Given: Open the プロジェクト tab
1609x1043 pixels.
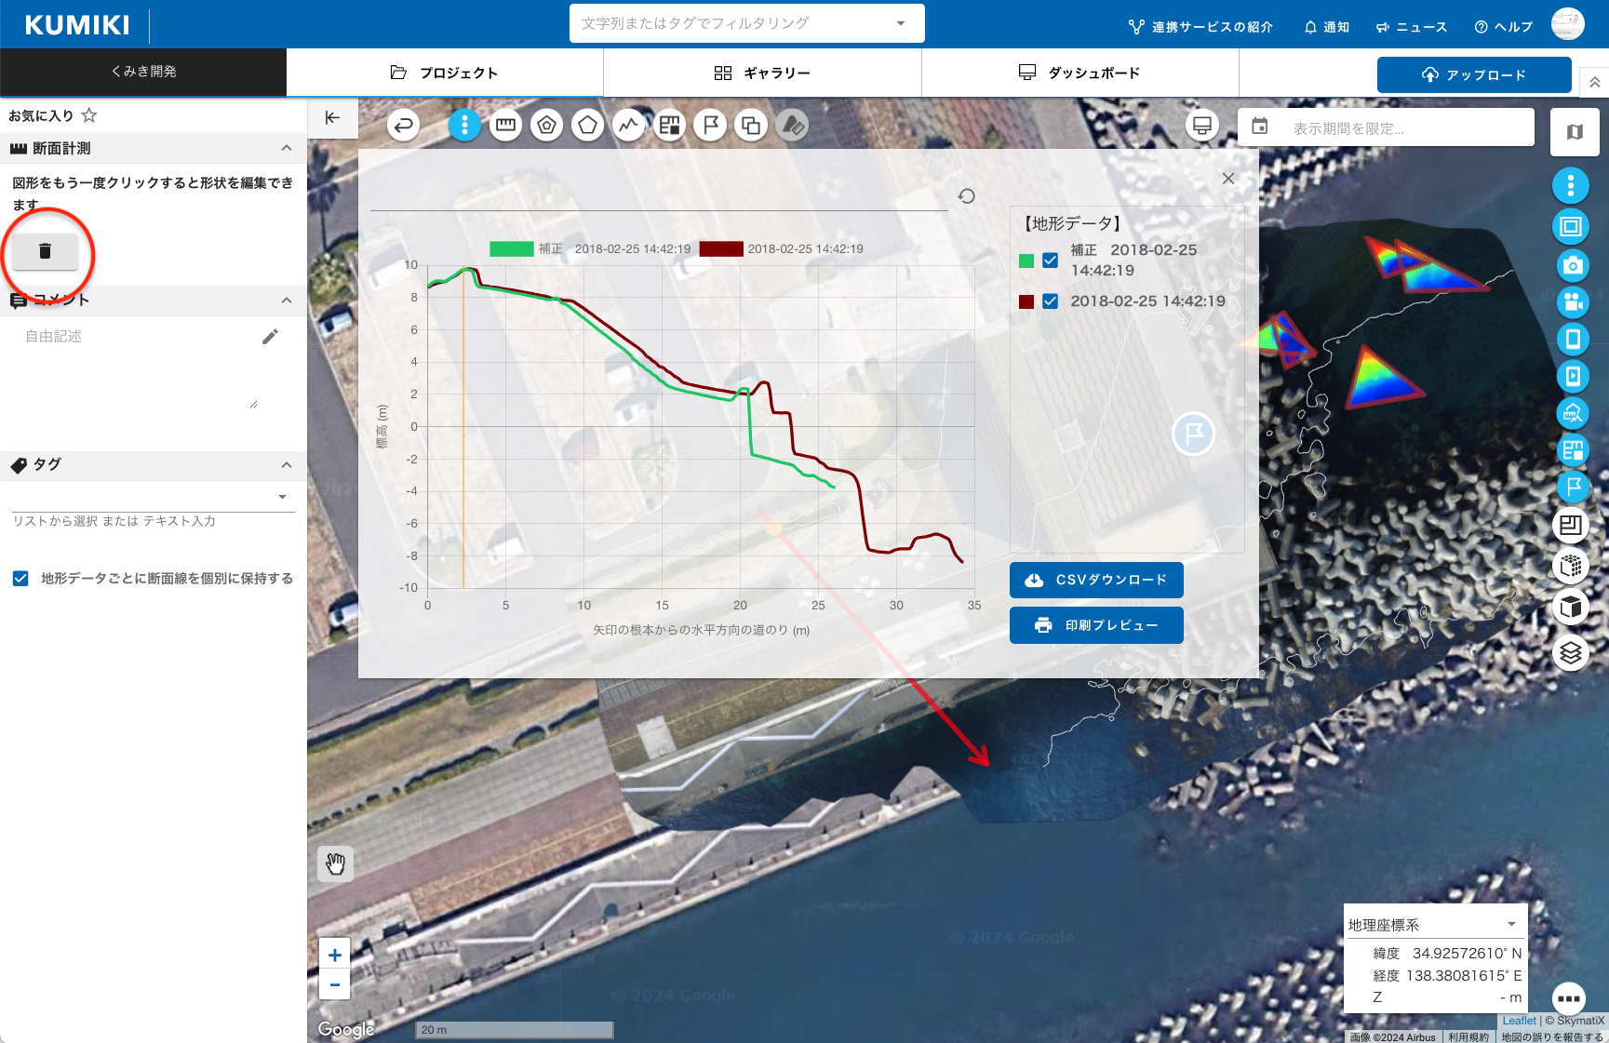Looking at the screenshot, I should pos(445,73).
